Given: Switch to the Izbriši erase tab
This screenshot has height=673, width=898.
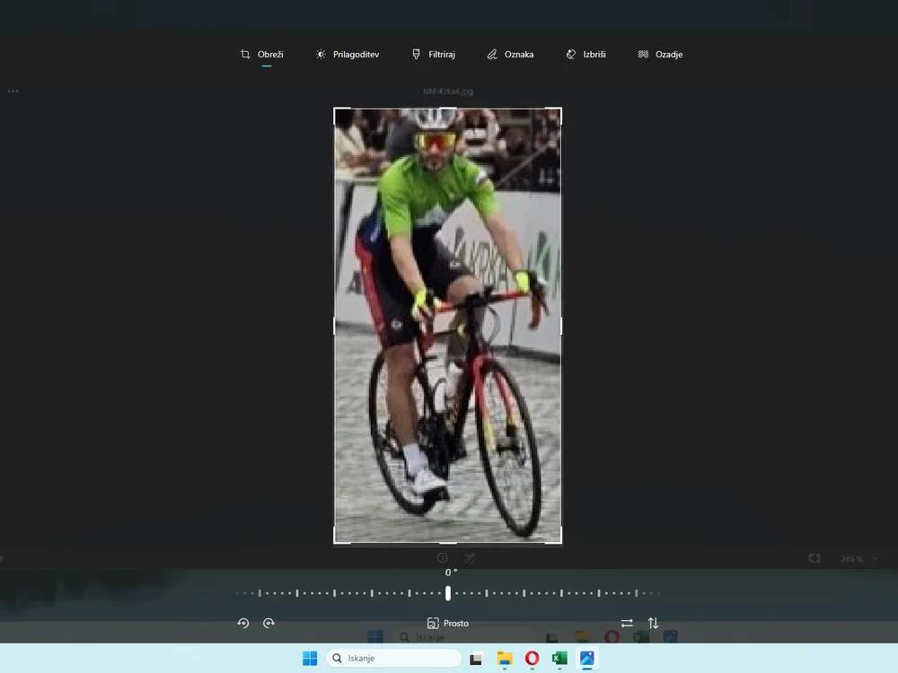Looking at the screenshot, I should tap(585, 55).
